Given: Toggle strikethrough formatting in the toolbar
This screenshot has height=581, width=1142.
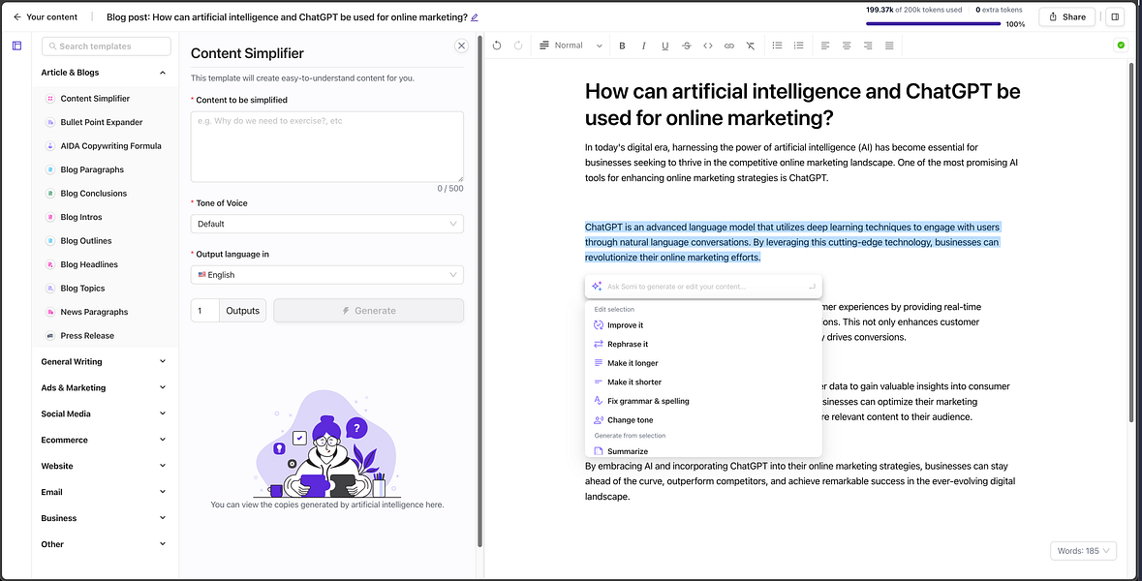Looking at the screenshot, I should (686, 46).
